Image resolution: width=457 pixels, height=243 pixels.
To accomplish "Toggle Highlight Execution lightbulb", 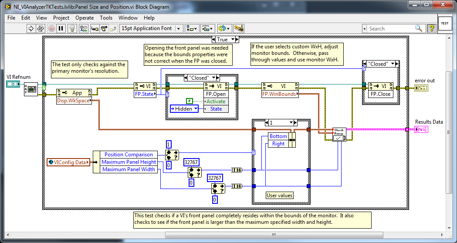I will click(x=72, y=29).
